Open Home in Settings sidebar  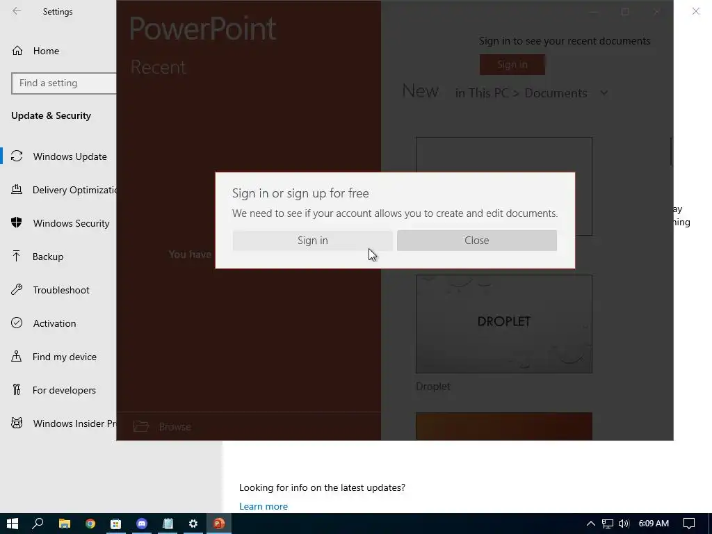tap(46, 51)
